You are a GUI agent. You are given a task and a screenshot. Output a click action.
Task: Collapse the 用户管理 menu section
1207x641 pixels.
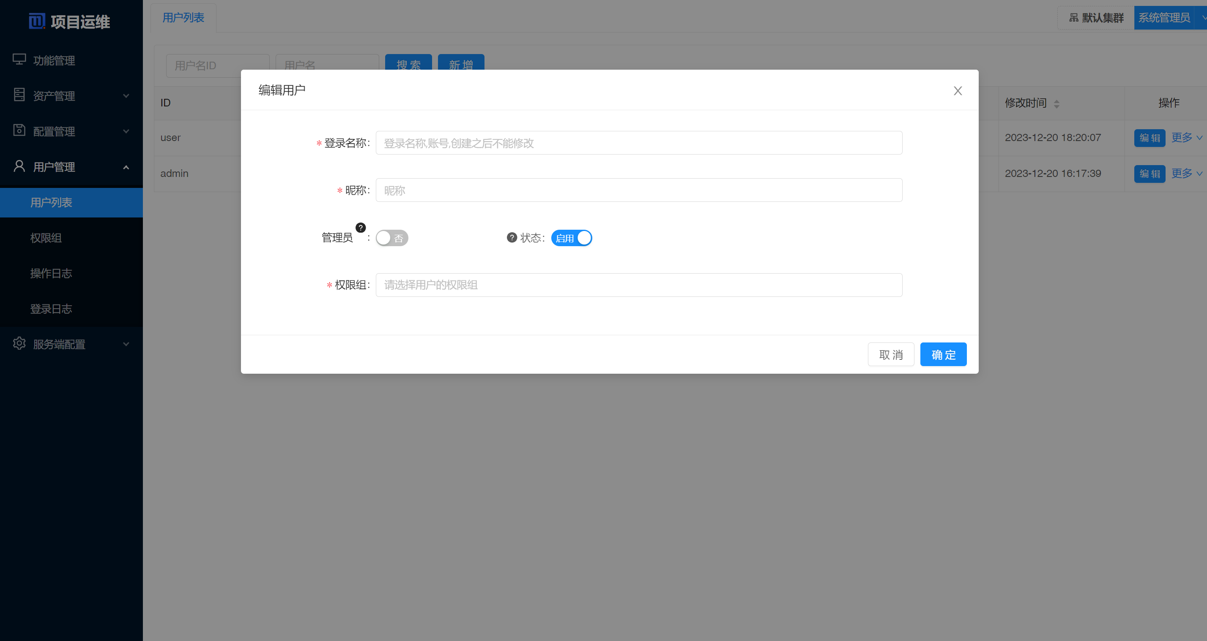[x=126, y=166]
